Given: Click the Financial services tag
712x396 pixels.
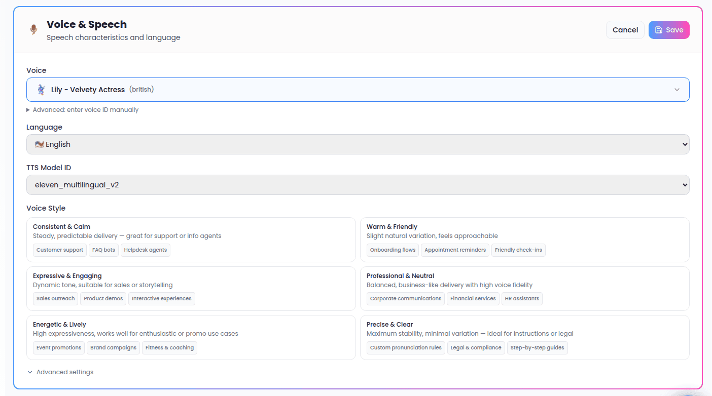Looking at the screenshot, I should pyautogui.click(x=473, y=299).
